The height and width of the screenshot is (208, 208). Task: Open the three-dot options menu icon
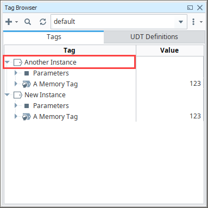click(x=193, y=22)
